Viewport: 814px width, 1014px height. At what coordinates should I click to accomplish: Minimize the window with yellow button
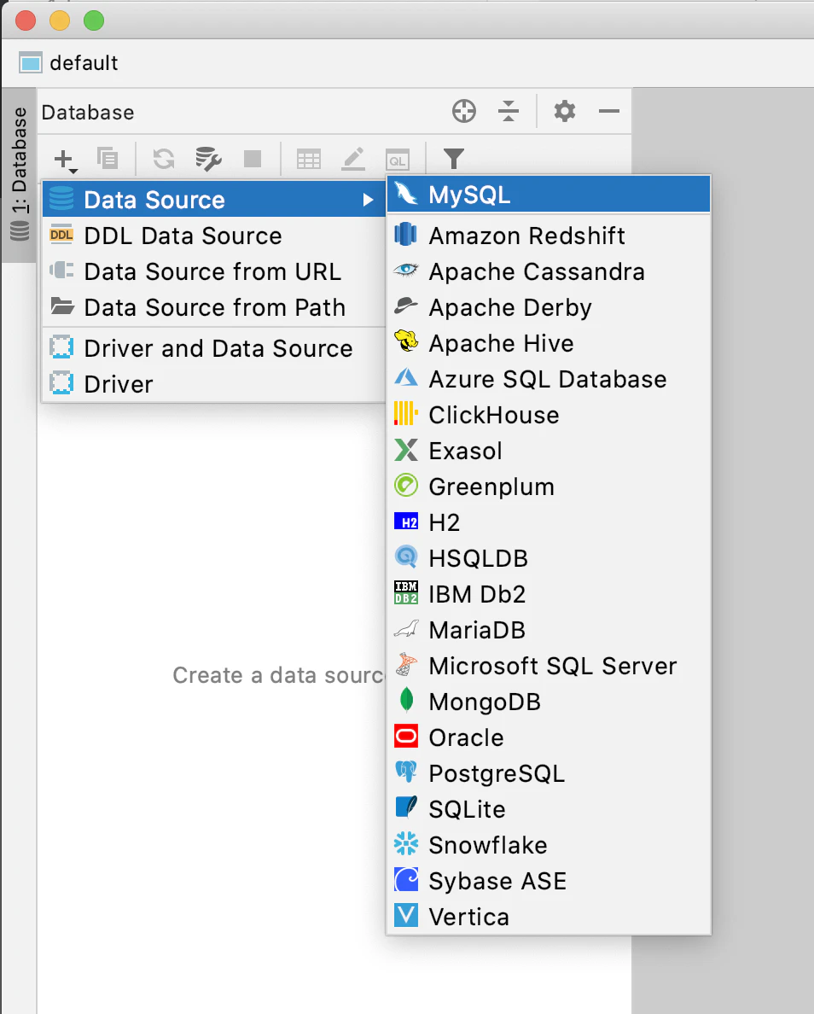pos(60,20)
